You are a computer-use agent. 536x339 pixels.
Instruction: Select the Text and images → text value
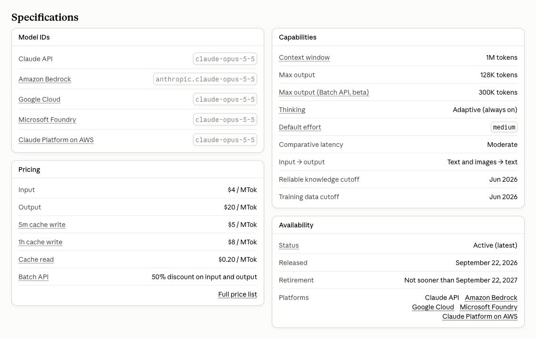pyautogui.click(x=482, y=162)
